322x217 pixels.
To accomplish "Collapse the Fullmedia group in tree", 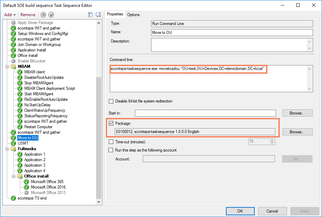I will pyautogui.click(x=7, y=149).
